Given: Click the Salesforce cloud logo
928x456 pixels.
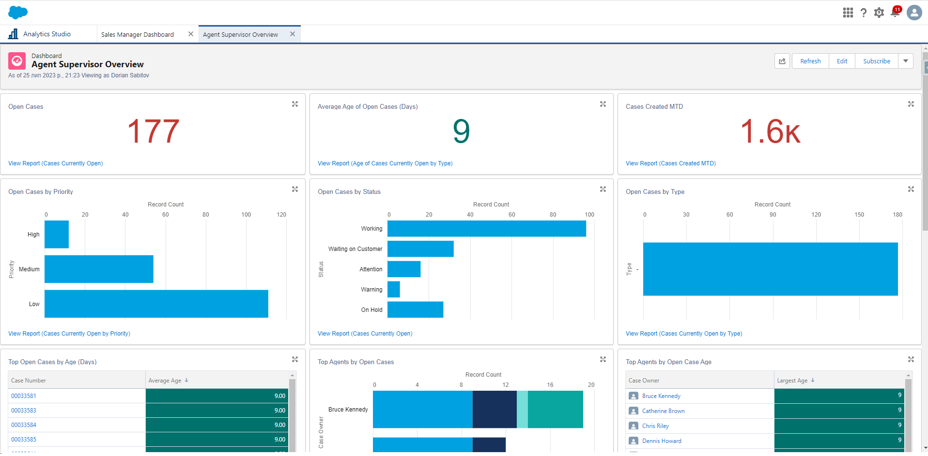Looking at the screenshot, I should [x=17, y=12].
